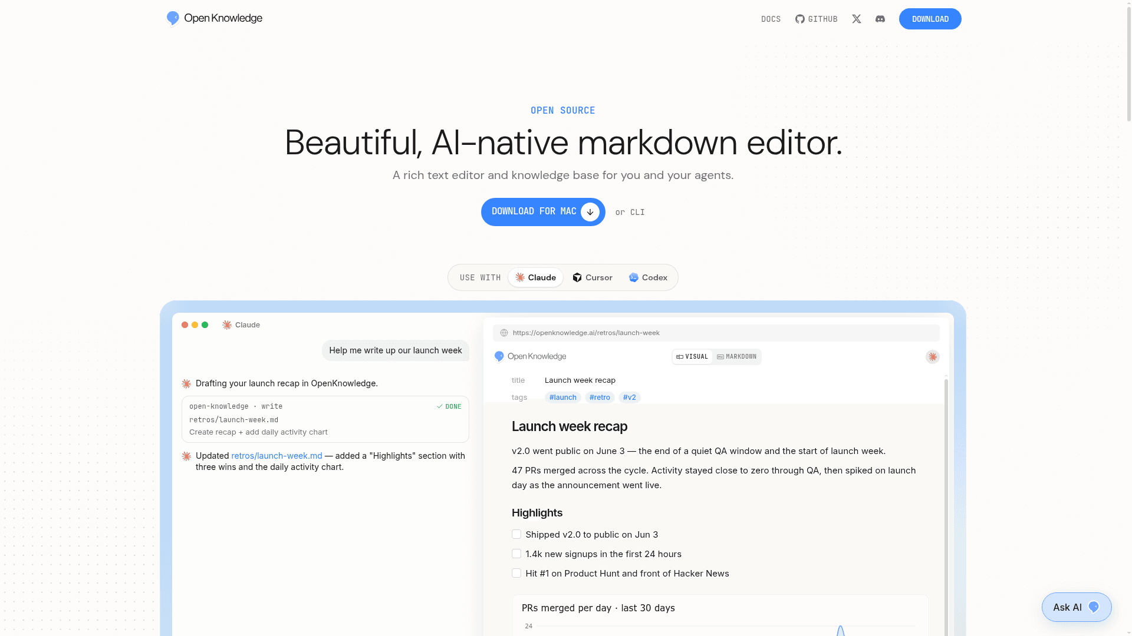Click the Codex logo icon

634,277
